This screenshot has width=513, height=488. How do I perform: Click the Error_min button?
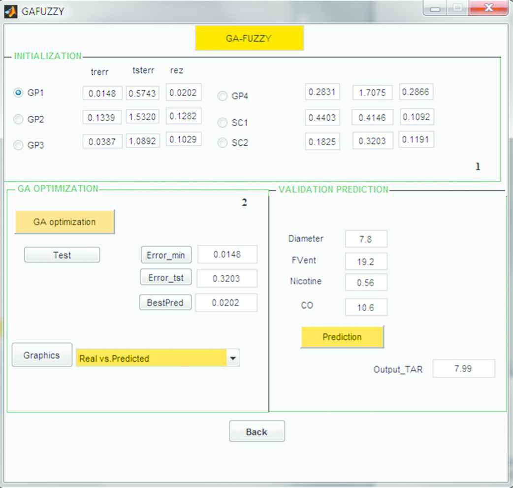pyautogui.click(x=166, y=256)
